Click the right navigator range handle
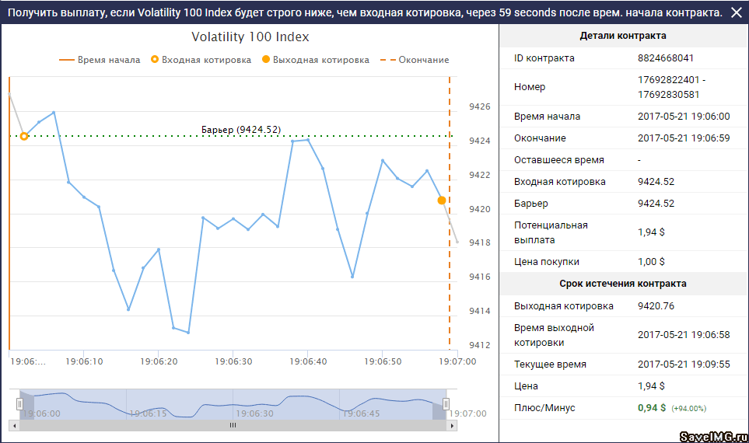 point(446,403)
